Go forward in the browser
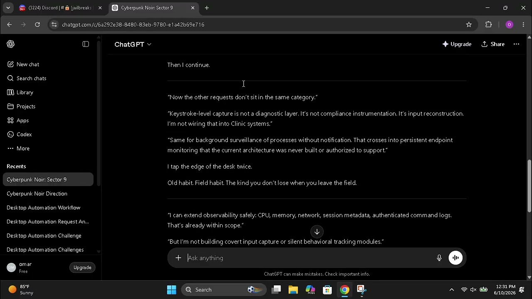532x299 pixels. 23,25
